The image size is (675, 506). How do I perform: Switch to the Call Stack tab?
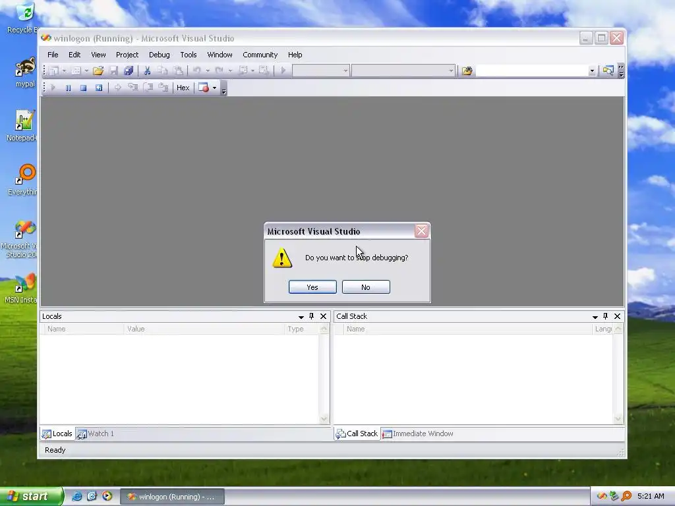click(x=357, y=434)
